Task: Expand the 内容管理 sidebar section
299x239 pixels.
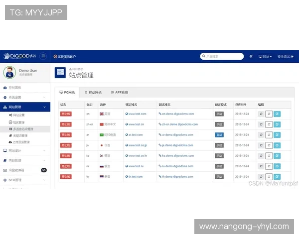Action: click(x=25, y=160)
